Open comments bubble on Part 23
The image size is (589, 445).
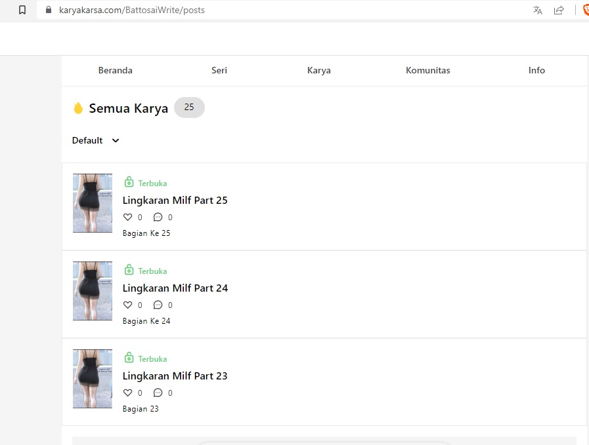click(158, 393)
